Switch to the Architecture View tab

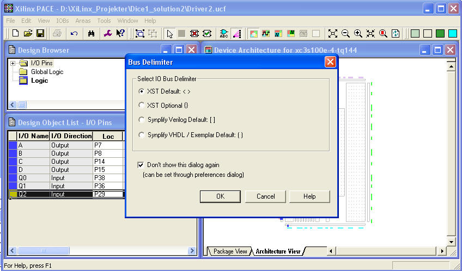point(277,251)
